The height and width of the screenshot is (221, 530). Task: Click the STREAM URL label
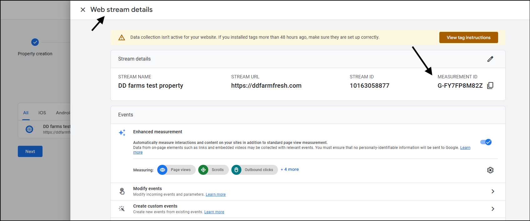pyautogui.click(x=245, y=77)
